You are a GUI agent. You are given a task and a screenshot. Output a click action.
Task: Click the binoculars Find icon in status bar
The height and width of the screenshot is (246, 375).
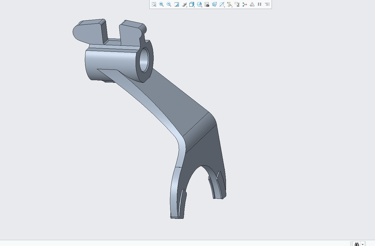pyautogui.click(x=357, y=244)
